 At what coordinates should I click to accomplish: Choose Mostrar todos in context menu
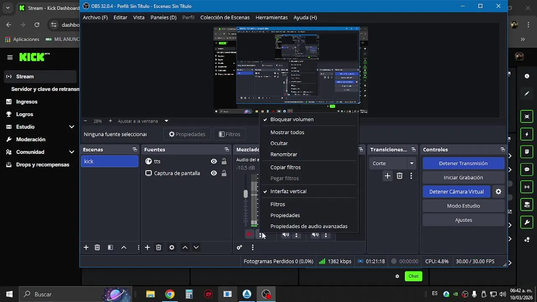coord(309,133)
